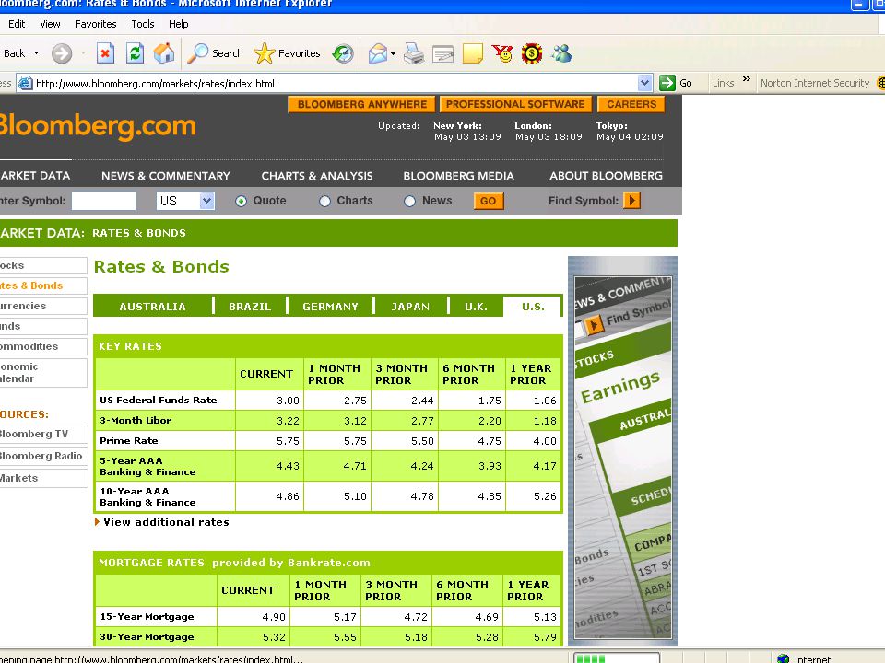This screenshot has height=663, width=885.
Task: Open the Help menu
Action: [178, 24]
